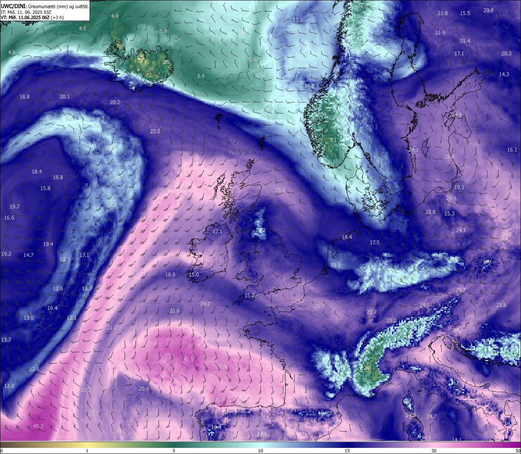Click the 12.2 value label
Image resolution: width=521 pixels, height=454 pixels.
pos(87,288)
